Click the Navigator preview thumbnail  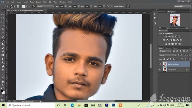click(175, 20)
